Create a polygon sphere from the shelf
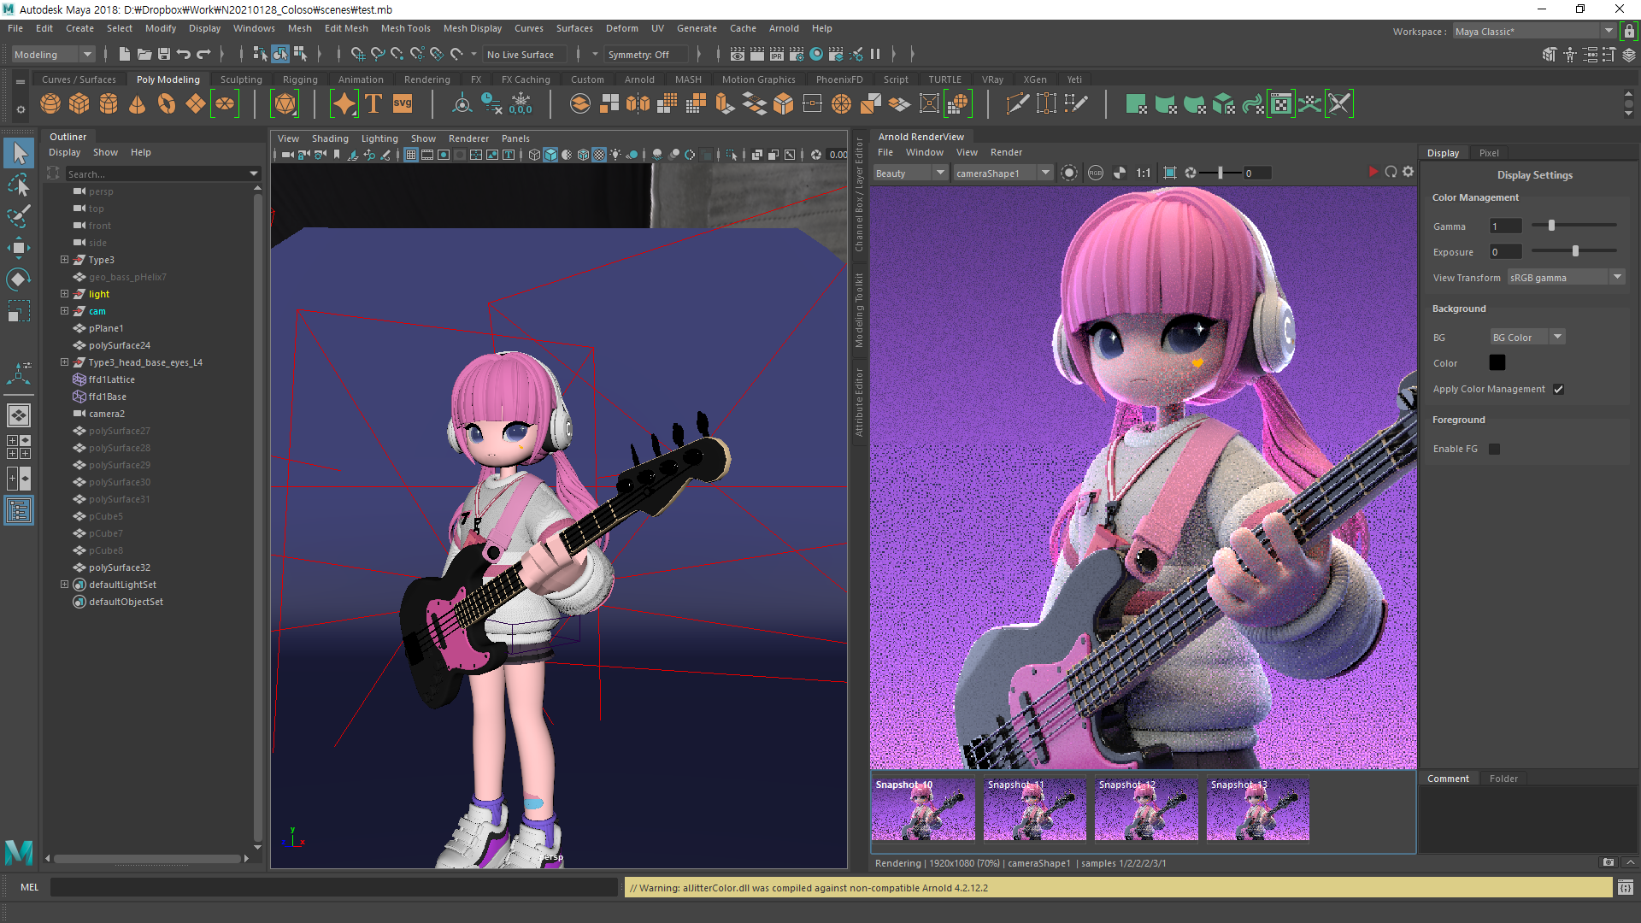 (x=50, y=104)
